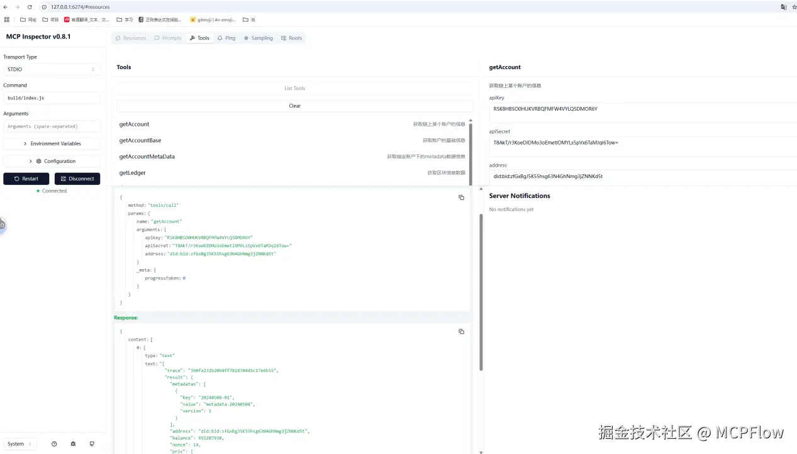
Task: Open the Sampling tab
Action: click(259, 38)
